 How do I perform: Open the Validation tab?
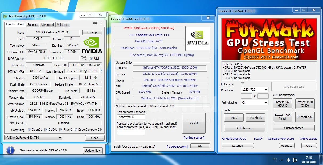click(x=63, y=25)
